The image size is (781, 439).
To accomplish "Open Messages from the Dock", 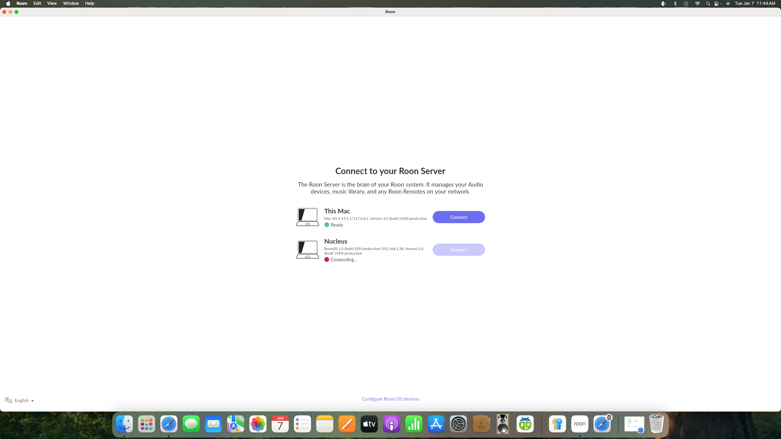I will click(191, 424).
